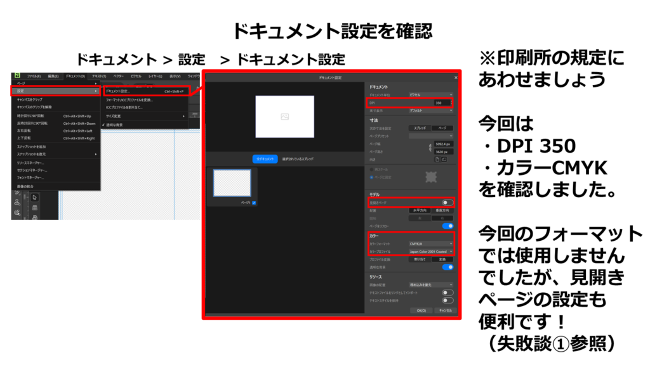Viewport: 650px width, 365px height.
Task: Click the portrait orientation page icon
Action: coord(436,160)
